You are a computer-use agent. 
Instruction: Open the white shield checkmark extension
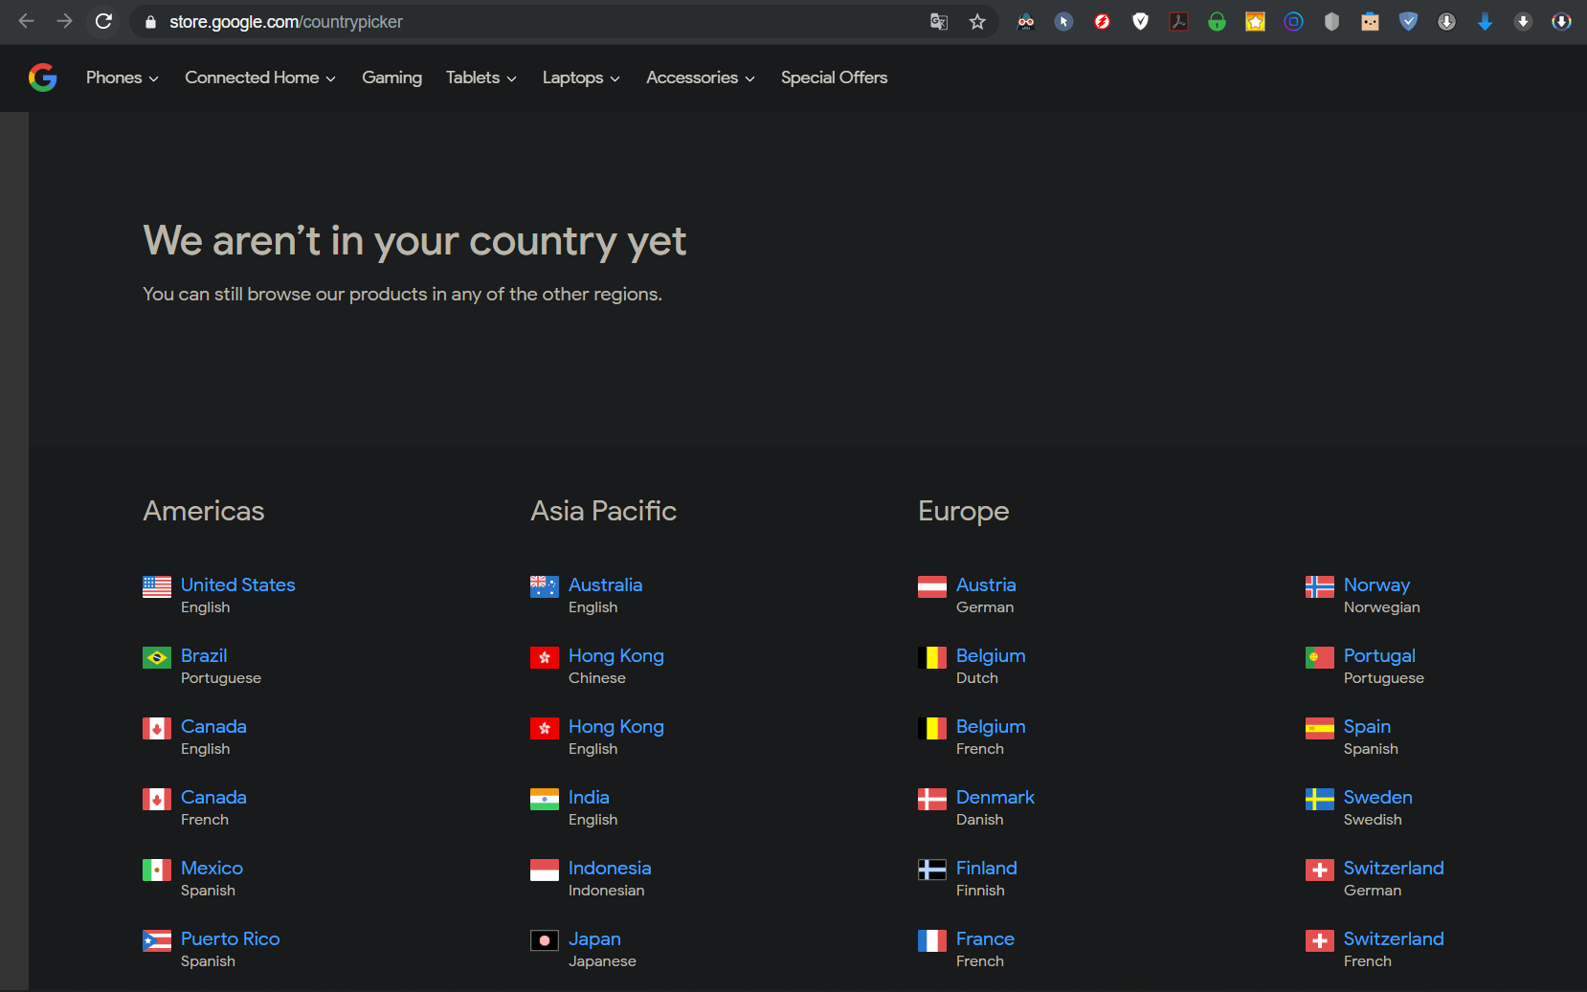pos(1140,22)
